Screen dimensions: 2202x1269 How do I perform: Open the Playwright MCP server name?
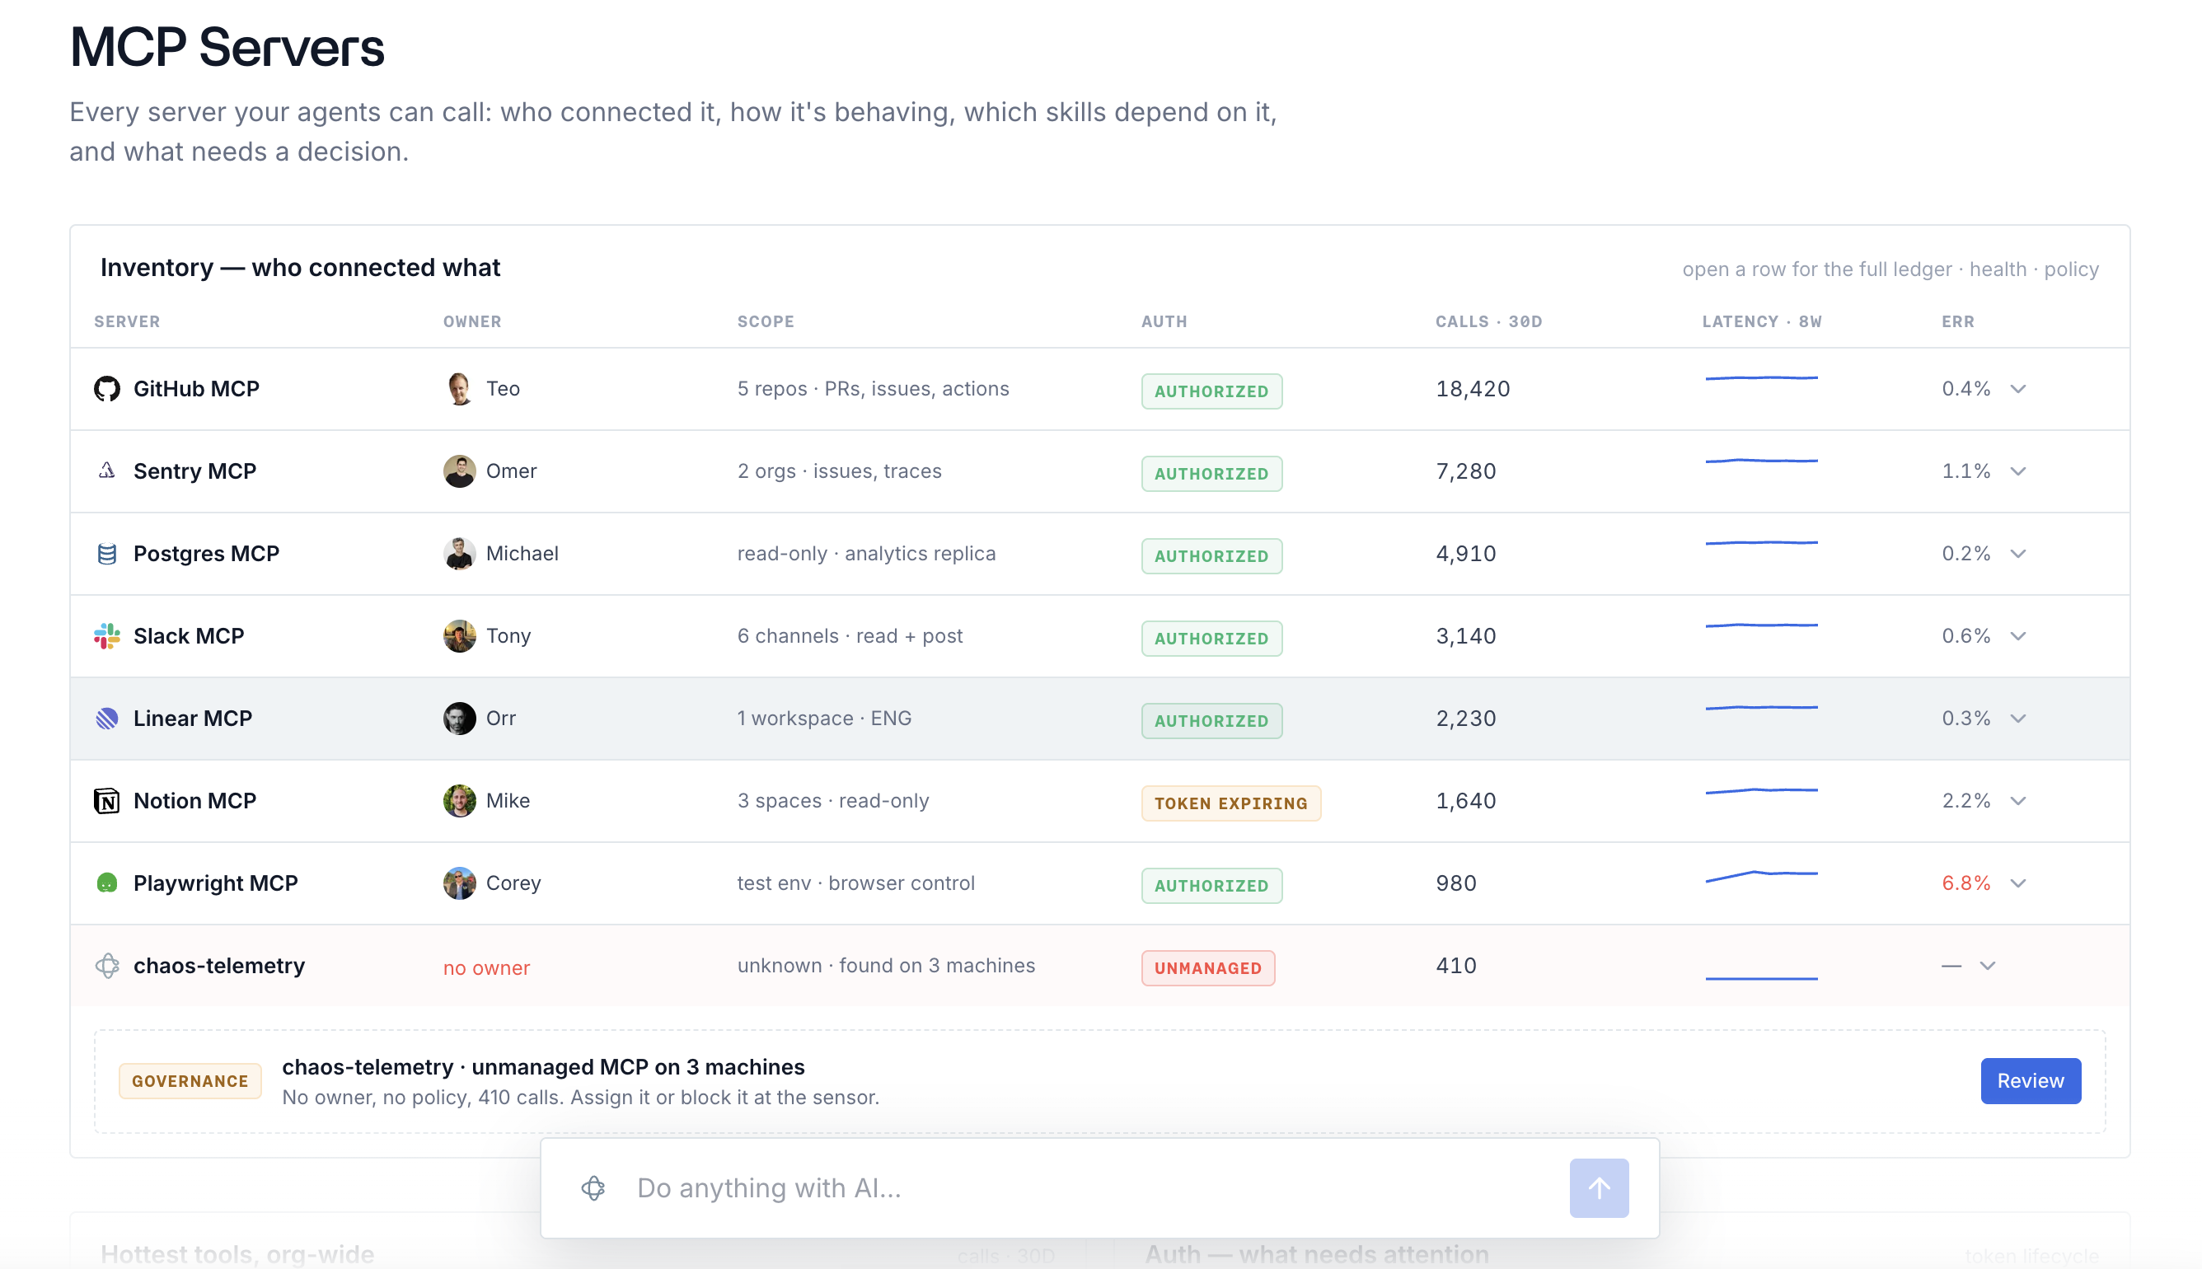point(215,883)
